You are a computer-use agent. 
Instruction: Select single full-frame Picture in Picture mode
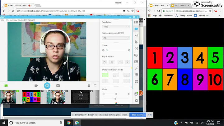(x=105, y=75)
